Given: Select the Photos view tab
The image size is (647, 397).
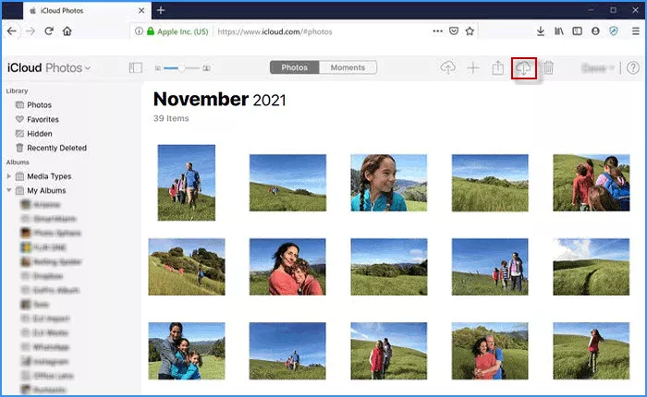Looking at the screenshot, I should [x=294, y=67].
